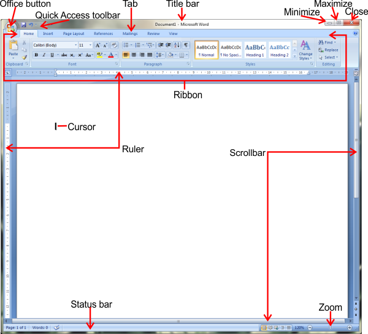This screenshot has height=334, width=368.
Task: Click the Sort A-Z icon
Action: [177, 45]
